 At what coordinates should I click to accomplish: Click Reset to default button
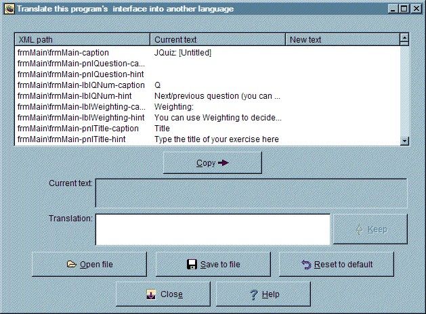click(337, 265)
